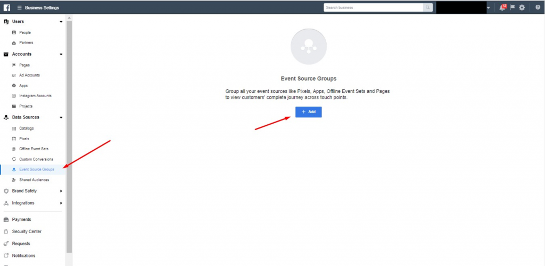Click the Offline Event Sets icon
Screen dimensions: 545x266
14,149
